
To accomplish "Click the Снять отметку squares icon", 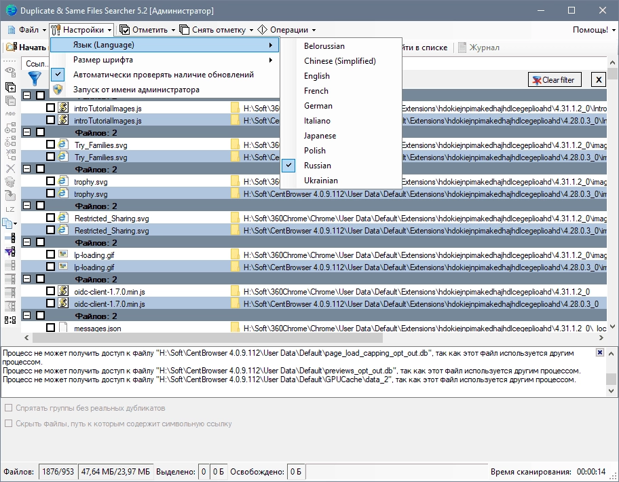I will coord(185,30).
